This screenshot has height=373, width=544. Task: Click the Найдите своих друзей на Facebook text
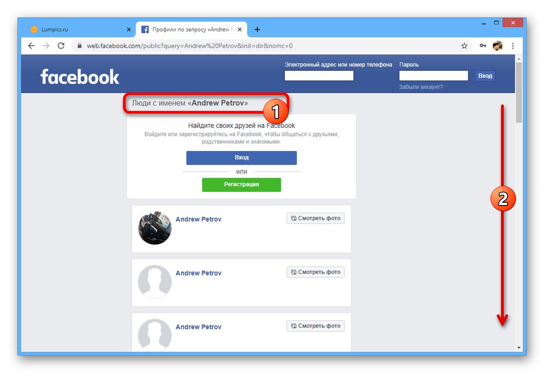(x=242, y=126)
